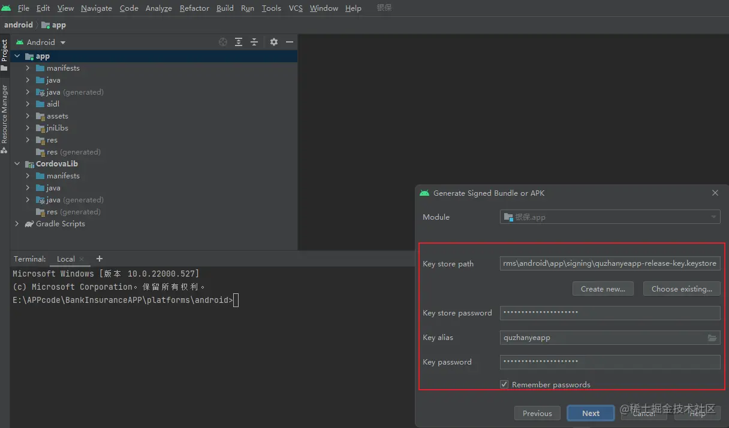
Task: Expand the jniLibs folder
Action: (28, 128)
